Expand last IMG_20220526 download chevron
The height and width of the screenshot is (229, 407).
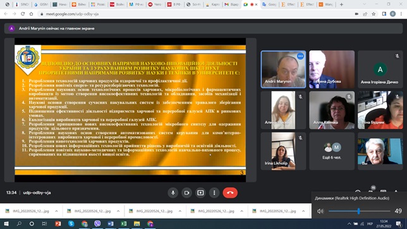coord(303,211)
